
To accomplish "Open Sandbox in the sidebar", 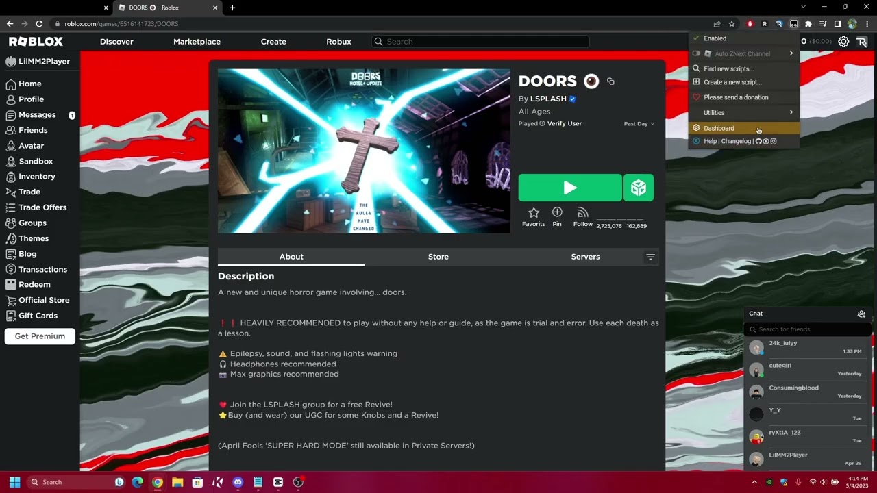I will tap(29, 162).
